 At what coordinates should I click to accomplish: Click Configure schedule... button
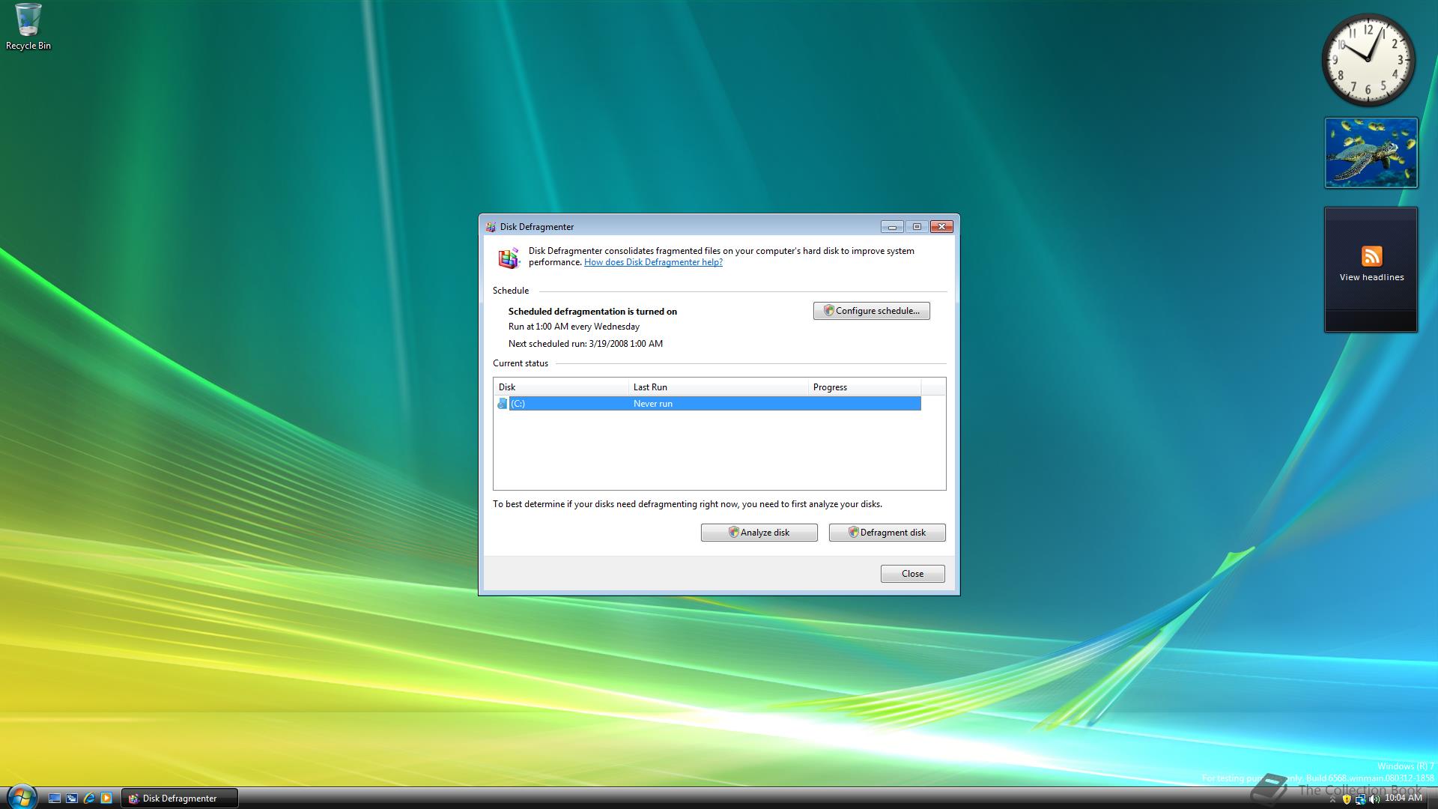pos(871,311)
